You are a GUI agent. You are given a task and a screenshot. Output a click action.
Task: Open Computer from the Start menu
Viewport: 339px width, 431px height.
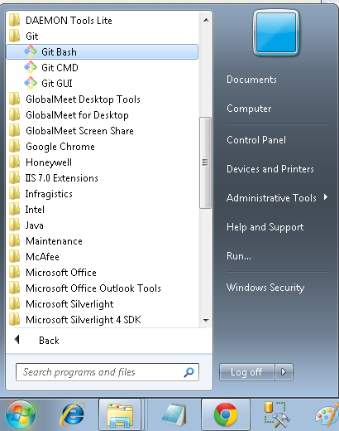pos(249,109)
